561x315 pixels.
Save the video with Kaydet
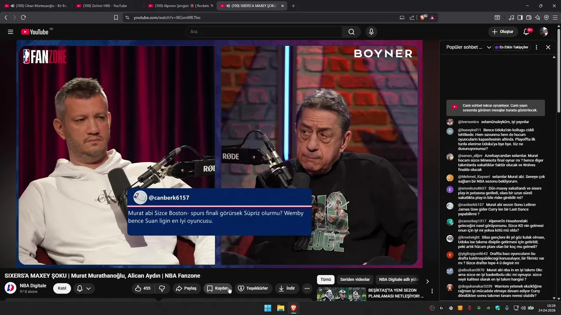click(218, 288)
